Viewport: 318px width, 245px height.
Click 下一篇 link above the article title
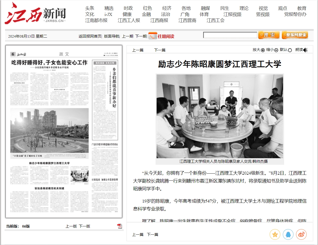point(160,50)
